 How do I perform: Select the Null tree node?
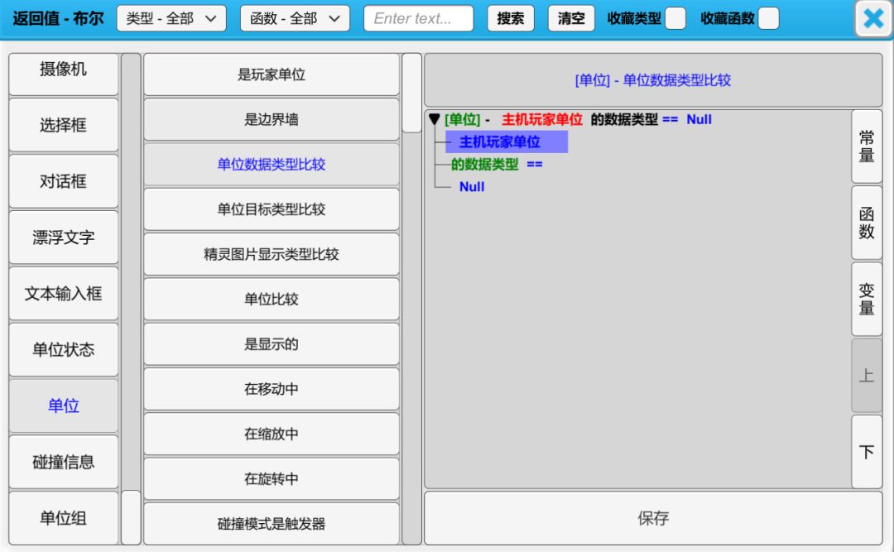point(472,187)
